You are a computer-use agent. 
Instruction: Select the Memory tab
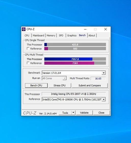pos(51,35)
